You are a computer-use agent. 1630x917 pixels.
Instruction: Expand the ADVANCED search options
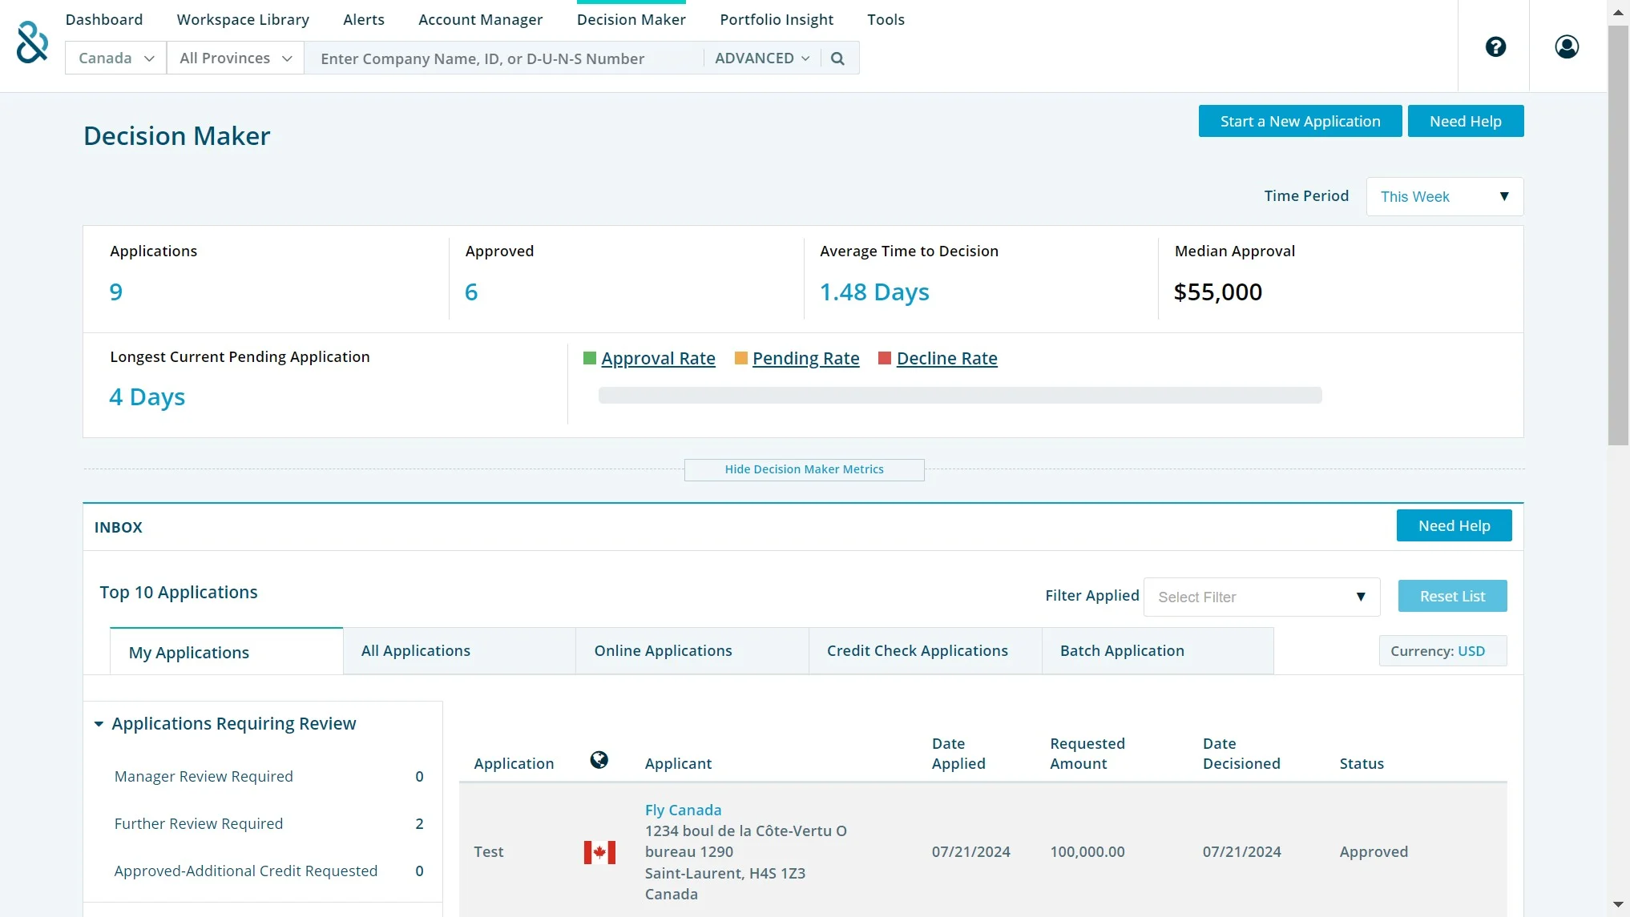pos(761,58)
